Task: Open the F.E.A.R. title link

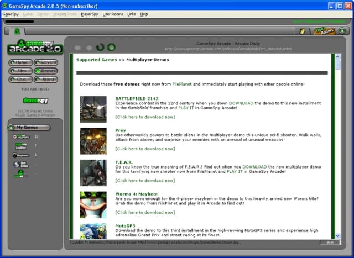Action: click(x=124, y=162)
